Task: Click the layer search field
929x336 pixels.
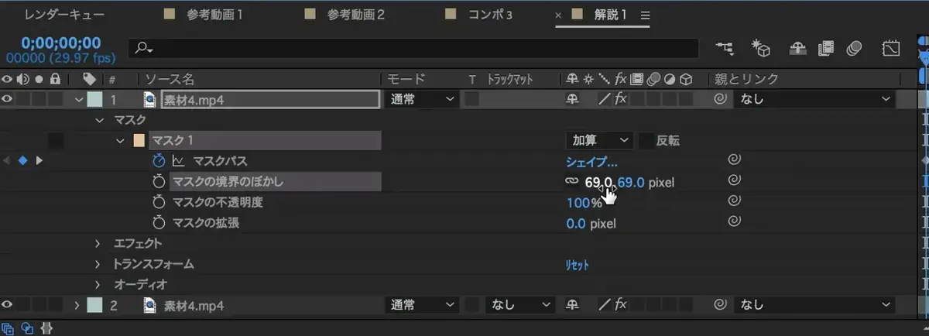Action: click(418, 49)
